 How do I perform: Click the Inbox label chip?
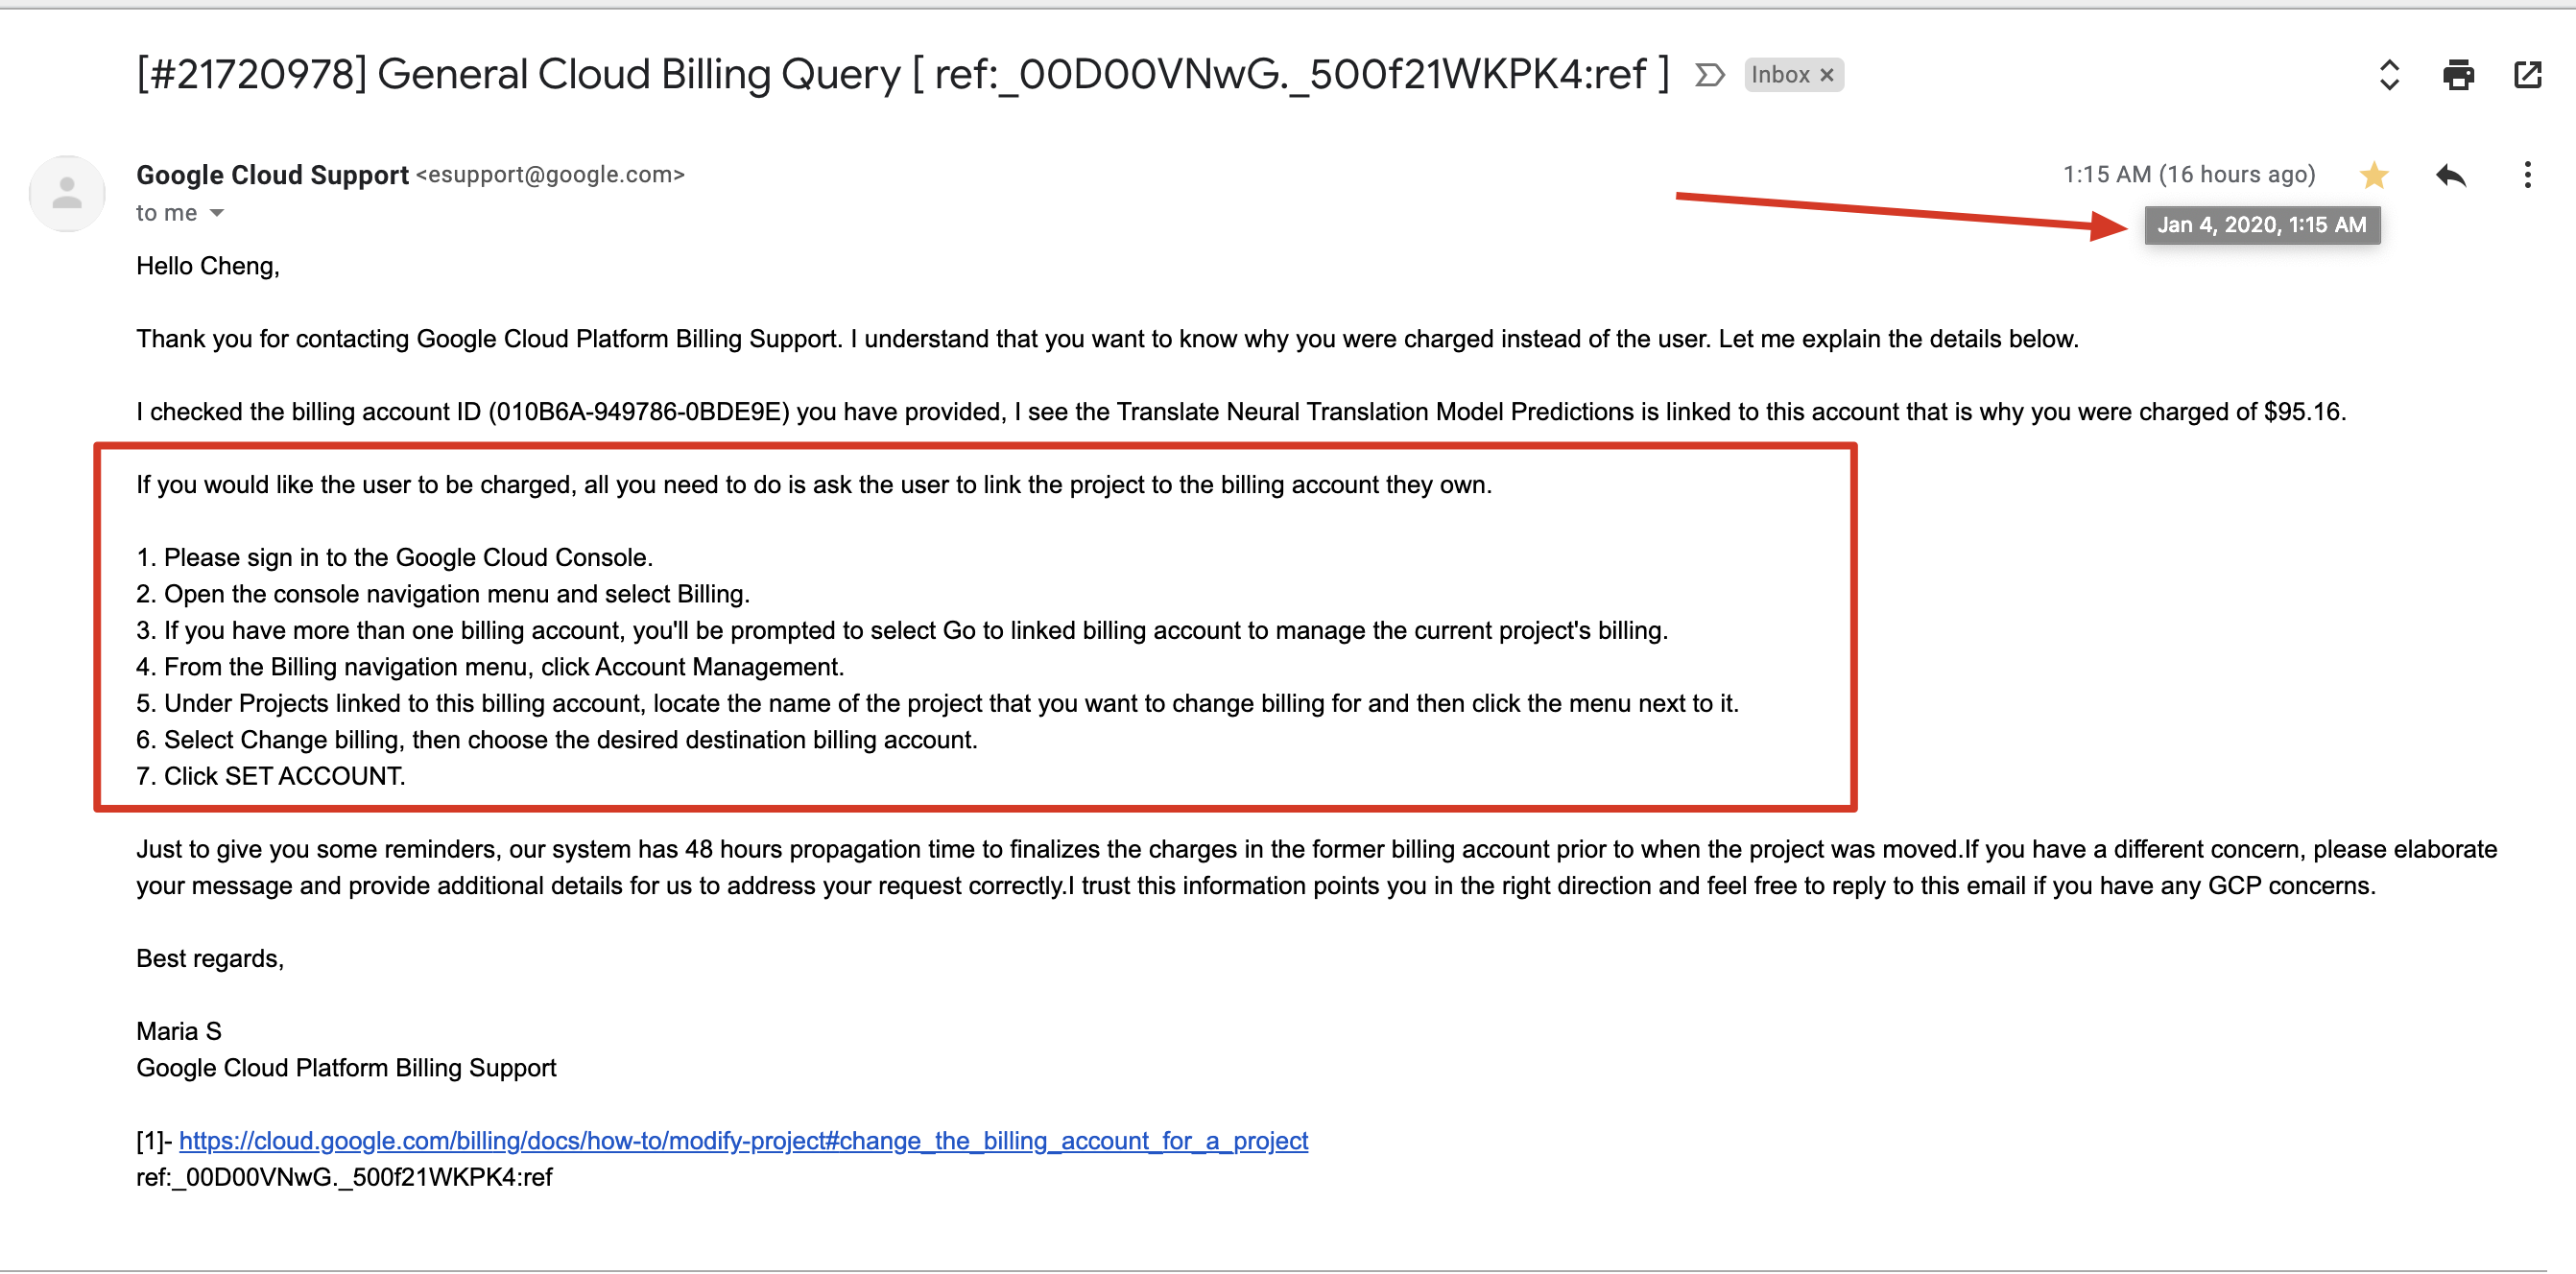click(1780, 75)
